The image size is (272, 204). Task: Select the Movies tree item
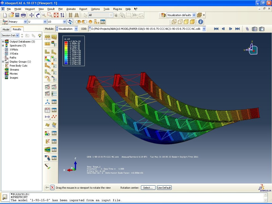coord(14,74)
